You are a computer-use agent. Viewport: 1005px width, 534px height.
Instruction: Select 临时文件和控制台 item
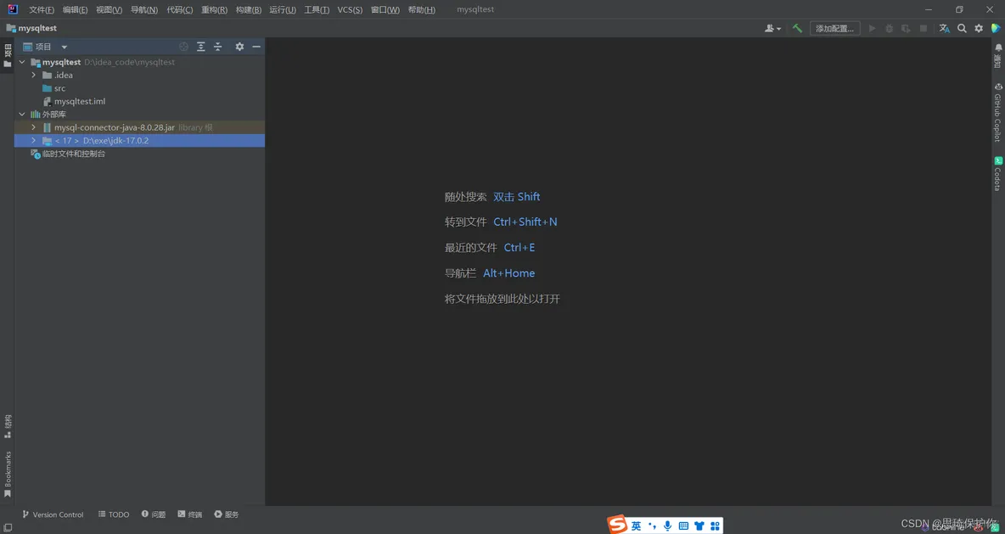coord(69,154)
